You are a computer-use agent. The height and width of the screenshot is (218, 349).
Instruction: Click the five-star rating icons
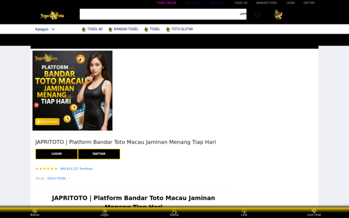[x=47, y=169]
